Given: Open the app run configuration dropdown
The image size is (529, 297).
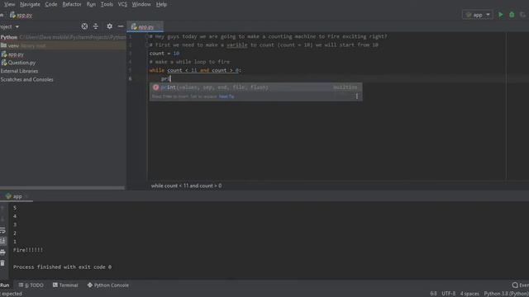Looking at the screenshot, I should [x=478, y=15].
